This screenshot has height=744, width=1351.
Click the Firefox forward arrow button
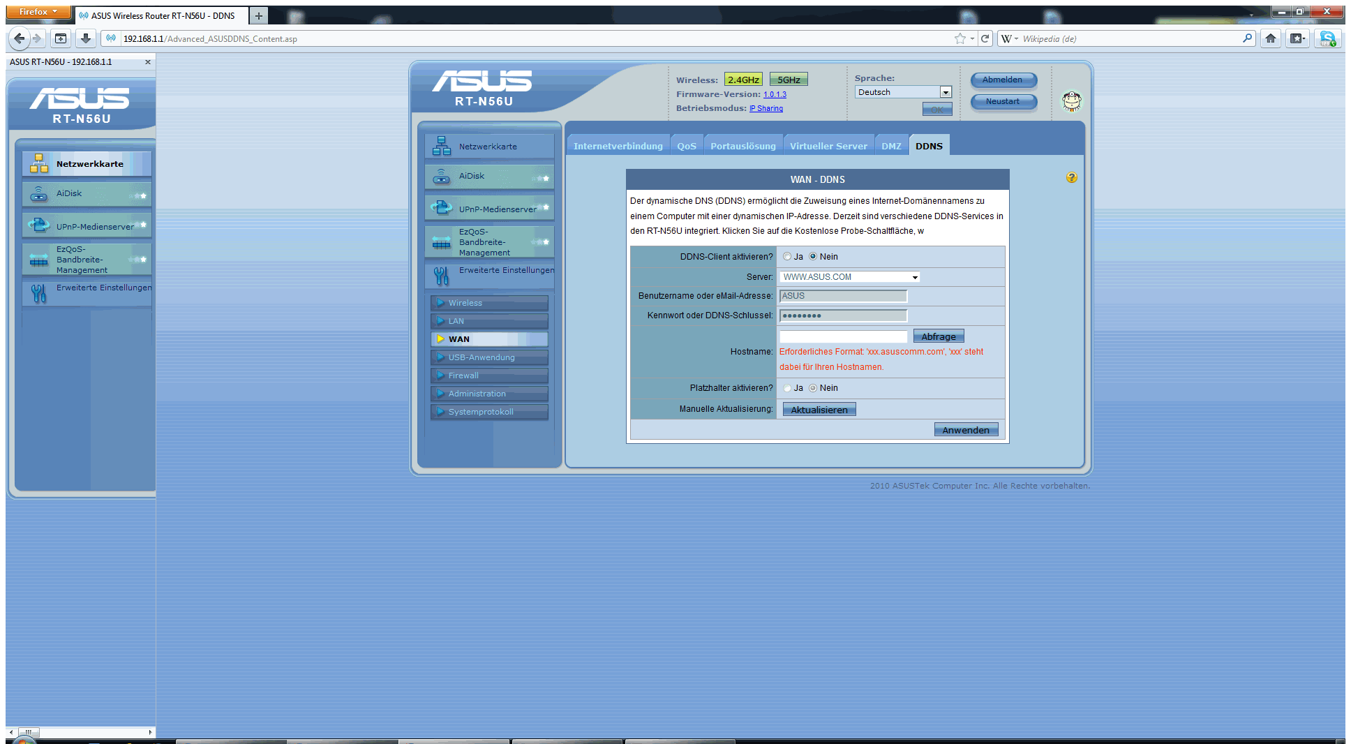point(38,38)
